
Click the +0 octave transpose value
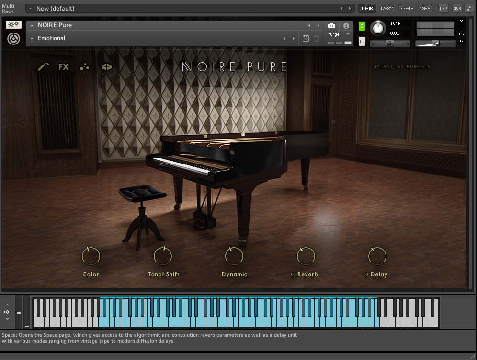pyautogui.click(x=6, y=312)
